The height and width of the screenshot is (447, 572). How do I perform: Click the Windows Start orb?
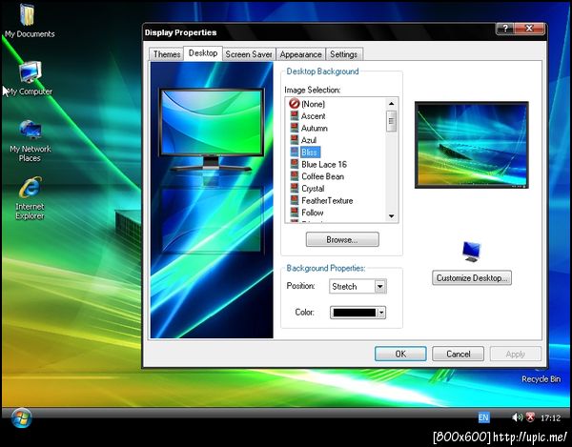(x=21, y=417)
